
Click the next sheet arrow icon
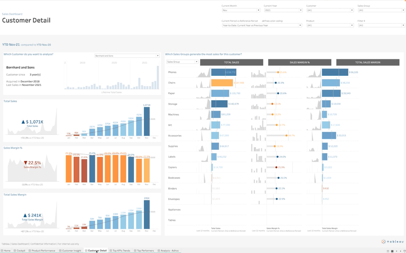(x=400, y=251)
